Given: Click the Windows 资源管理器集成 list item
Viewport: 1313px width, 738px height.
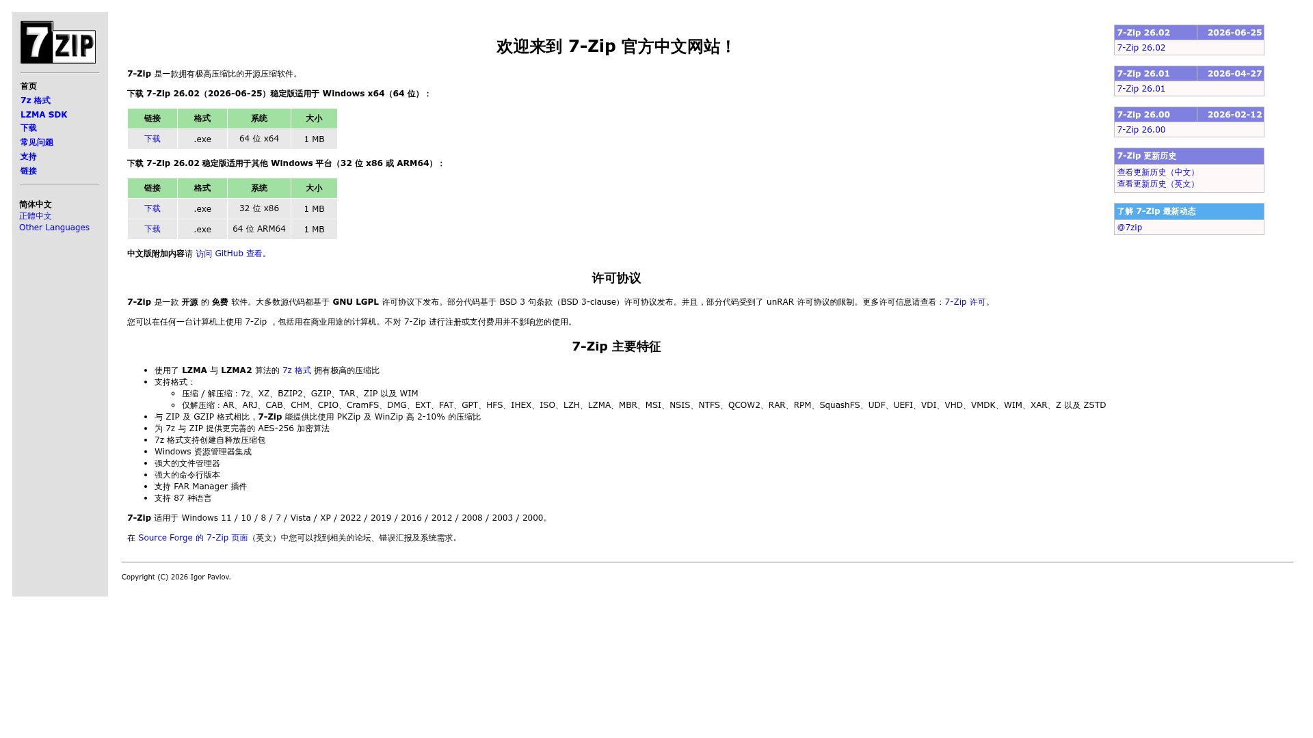Looking at the screenshot, I should click(x=203, y=452).
